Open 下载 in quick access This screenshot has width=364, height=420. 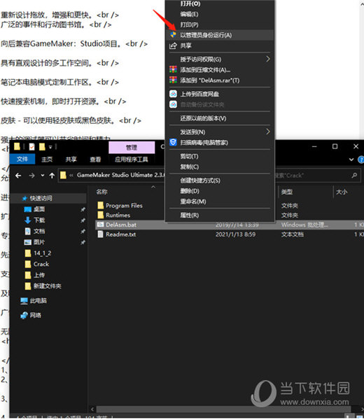click(39, 220)
